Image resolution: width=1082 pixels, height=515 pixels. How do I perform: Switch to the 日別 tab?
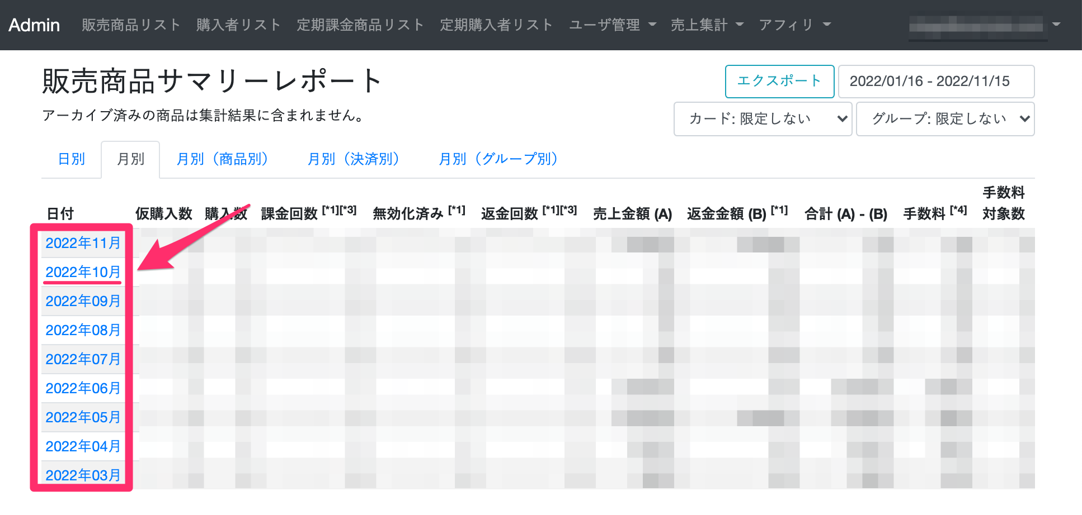72,159
